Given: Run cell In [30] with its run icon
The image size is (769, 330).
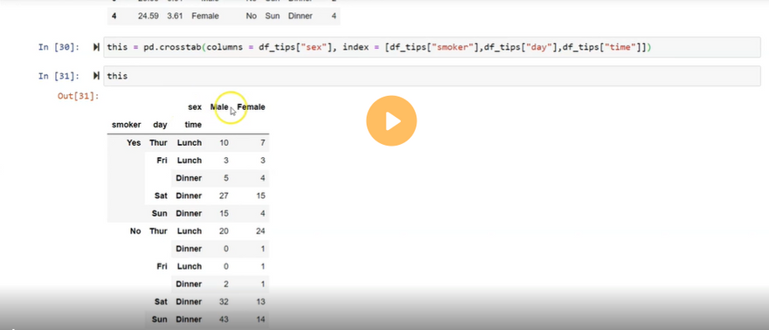Looking at the screenshot, I should (96, 47).
